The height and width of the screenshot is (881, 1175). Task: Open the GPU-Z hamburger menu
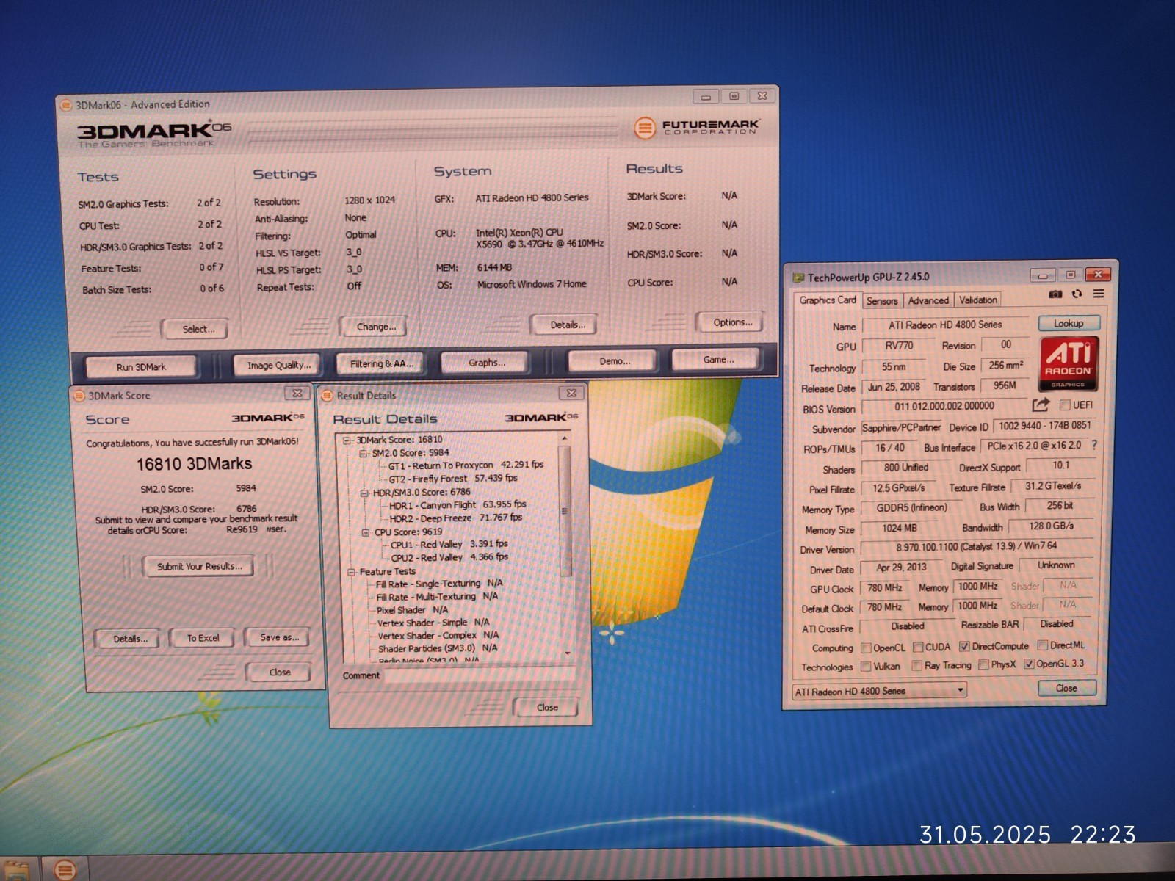pyautogui.click(x=1099, y=294)
